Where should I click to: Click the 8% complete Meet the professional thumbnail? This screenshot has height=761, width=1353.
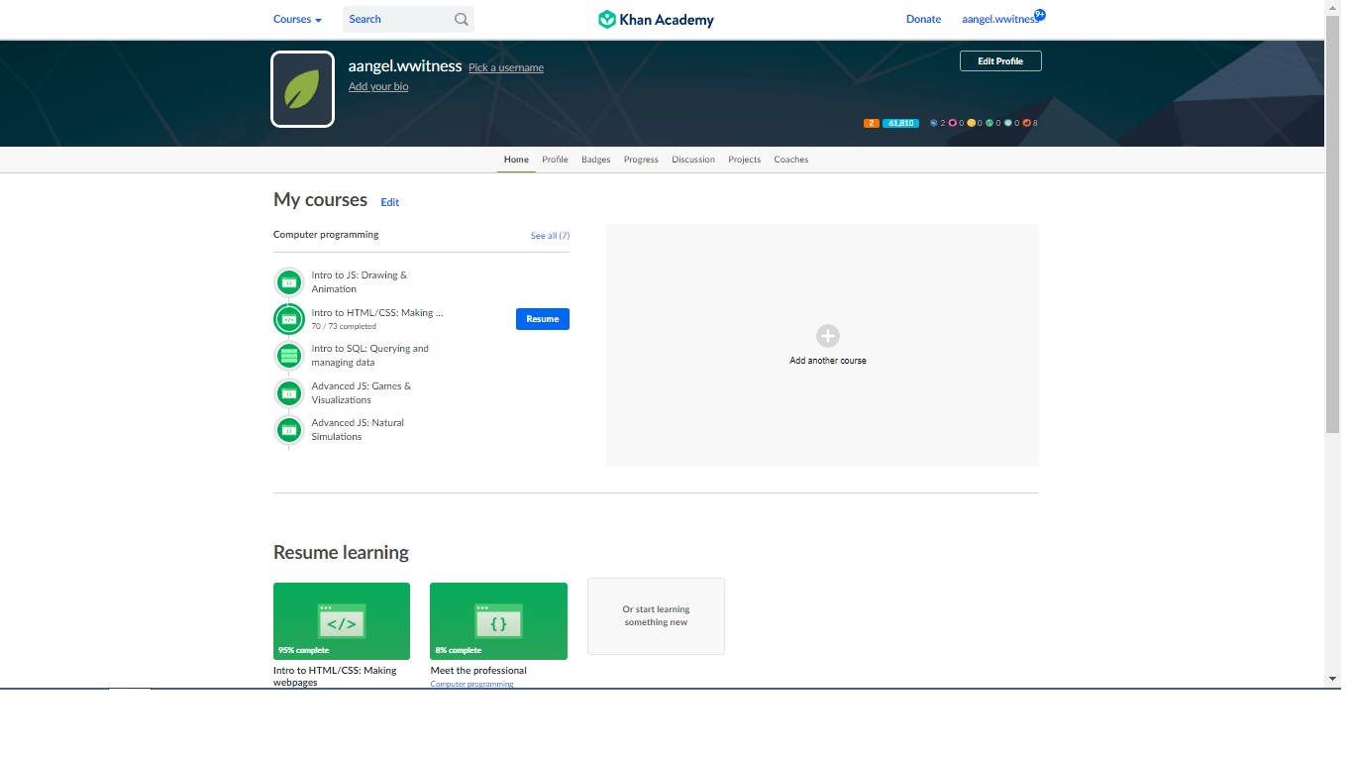[498, 621]
